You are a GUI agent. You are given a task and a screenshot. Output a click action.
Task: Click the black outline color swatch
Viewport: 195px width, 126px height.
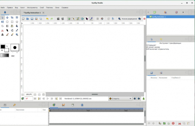point(3,47)
